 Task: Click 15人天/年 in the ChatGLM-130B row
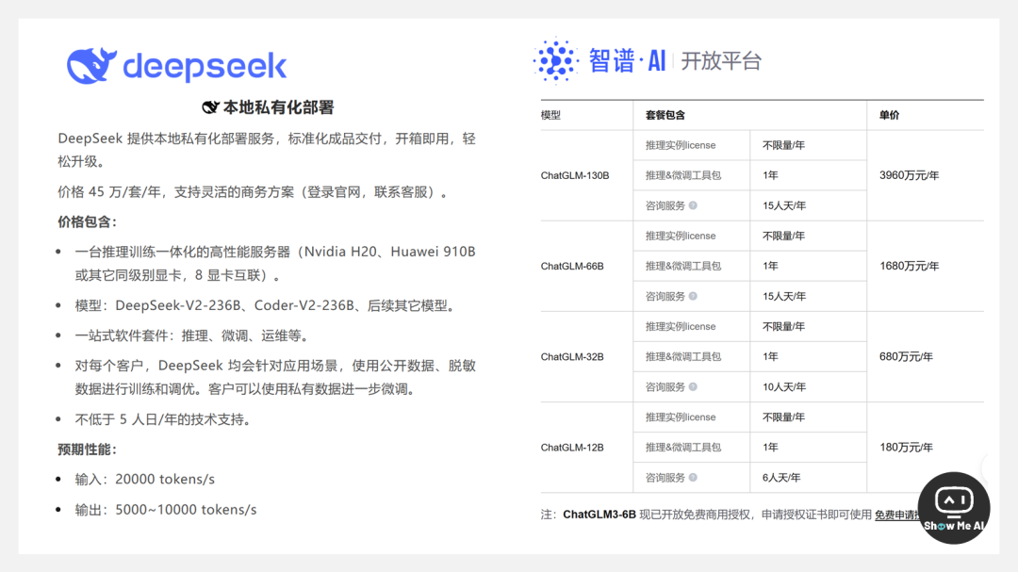pyautogui.click(x=783, y=205)
